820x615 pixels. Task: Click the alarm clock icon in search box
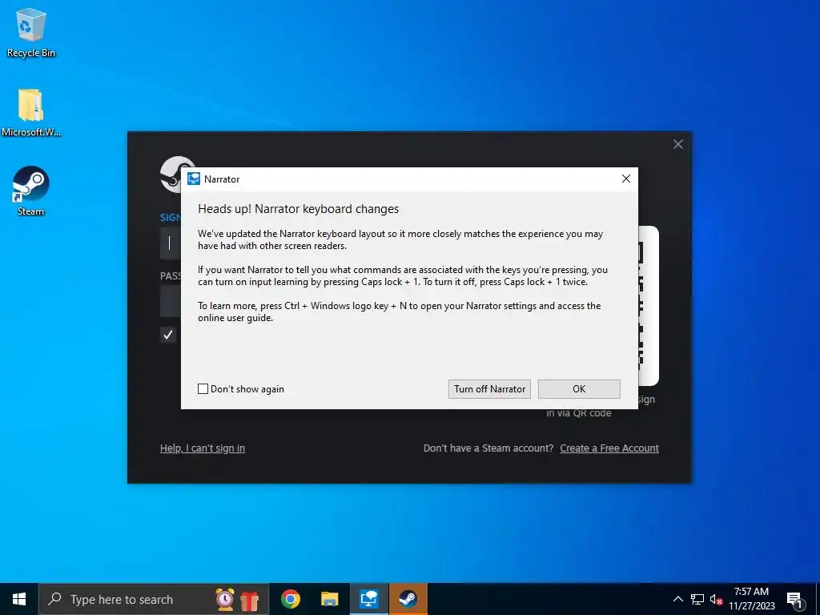click(x=225, y=599)
